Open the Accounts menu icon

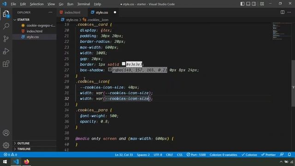(x=6, y=133)
